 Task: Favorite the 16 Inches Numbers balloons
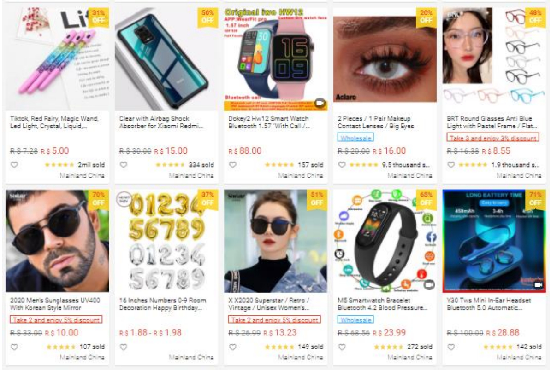point(124,347)
